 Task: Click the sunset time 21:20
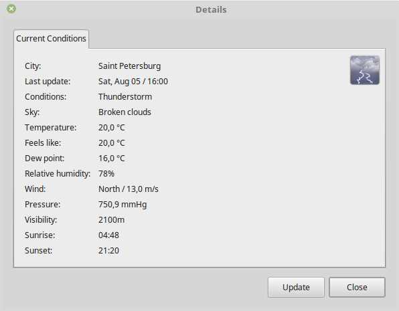(x=108, y=251)
